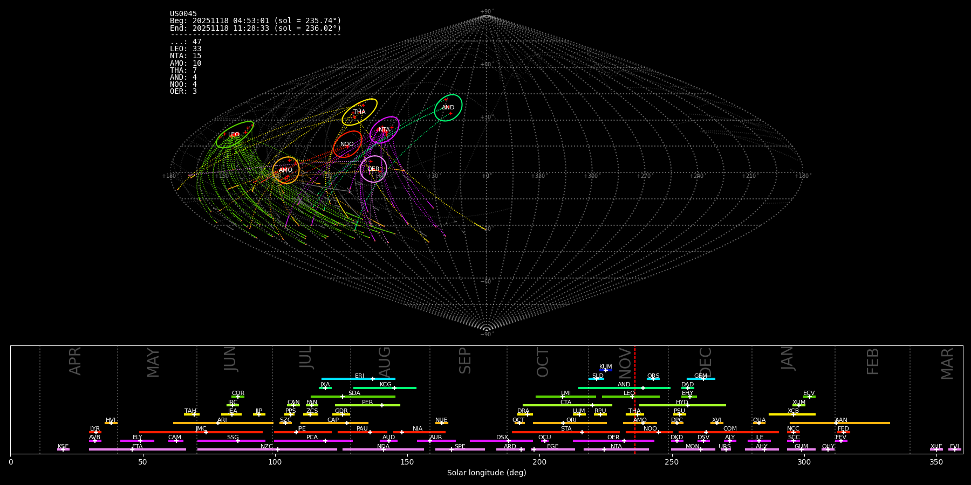Viewport: 971px width, 485px height.
Task: Click the PER shower bar in timeline
Action: coord(367,405)
